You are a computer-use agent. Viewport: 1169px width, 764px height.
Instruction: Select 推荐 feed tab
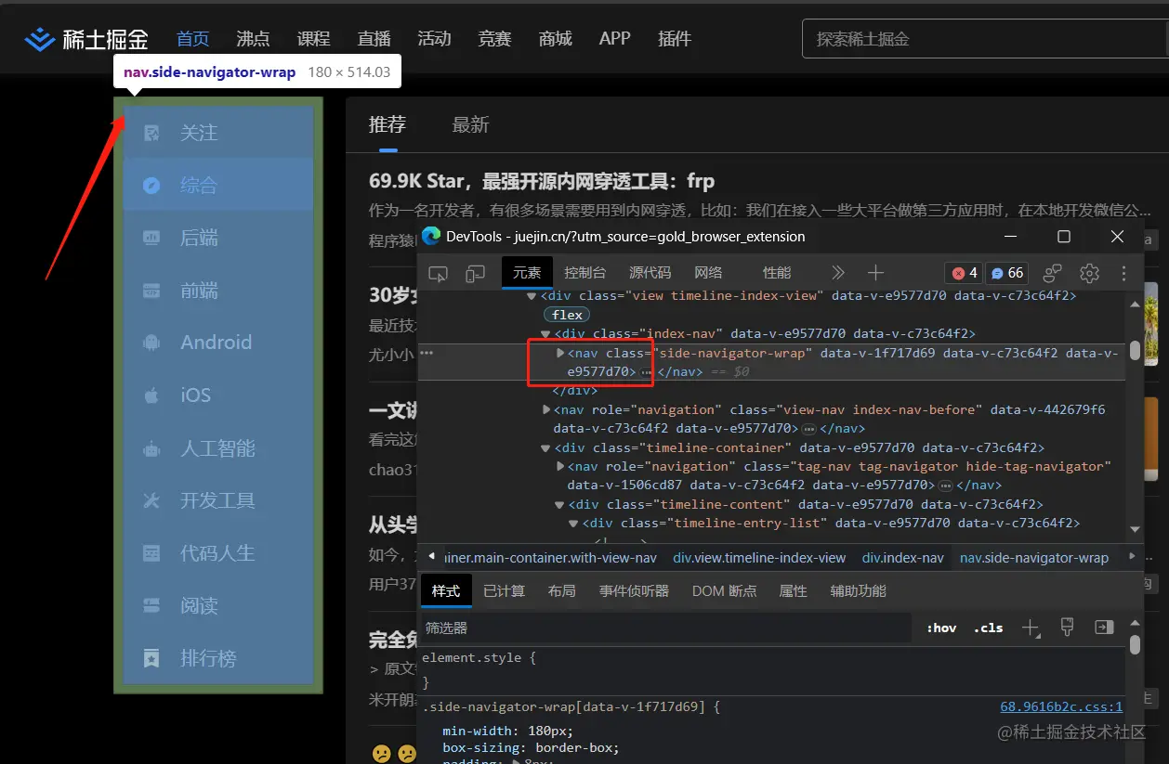tap(387, 124)
